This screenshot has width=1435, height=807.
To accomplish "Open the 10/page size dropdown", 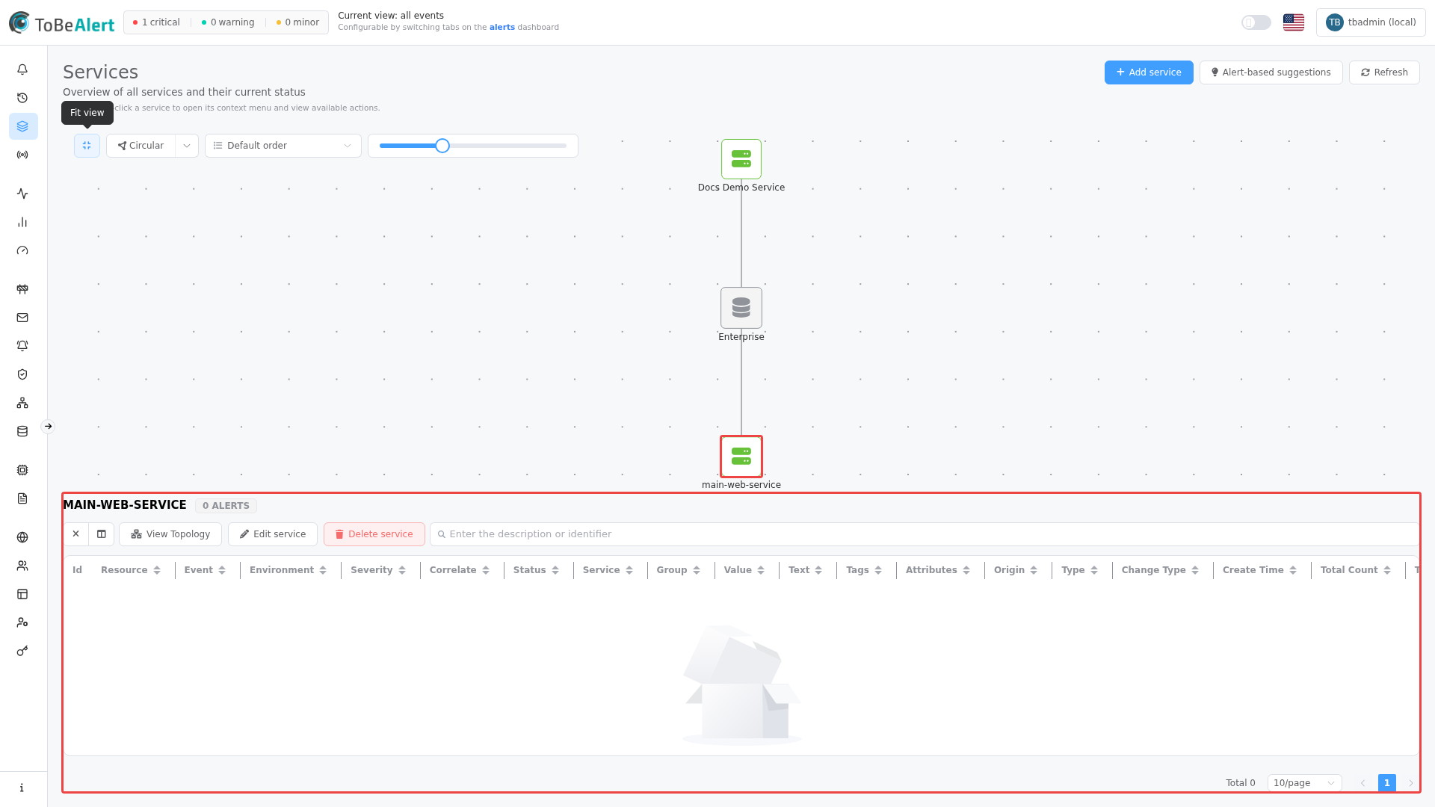I will [1304, 783].
